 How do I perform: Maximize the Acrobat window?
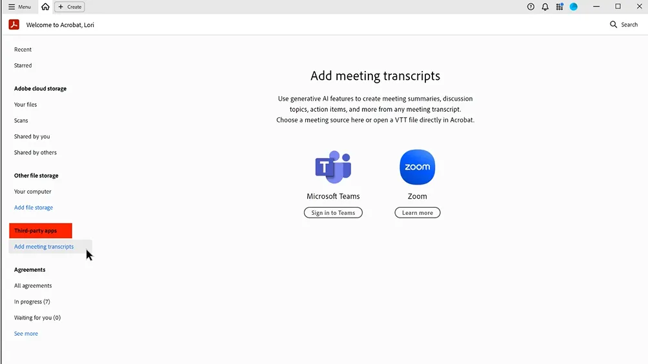618,6
